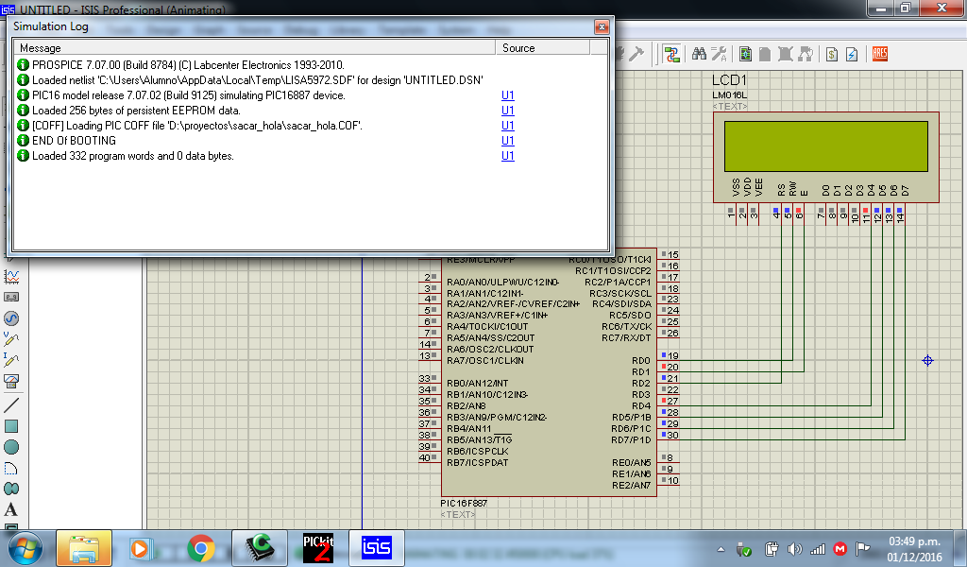Image resolution: width=967 pixels, height=567 pixels.
Task: Open U1 link beside END Of BOOTING
Action: [507, 141]
